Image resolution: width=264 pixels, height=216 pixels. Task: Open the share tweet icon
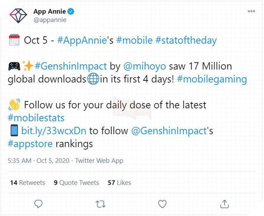224,203
